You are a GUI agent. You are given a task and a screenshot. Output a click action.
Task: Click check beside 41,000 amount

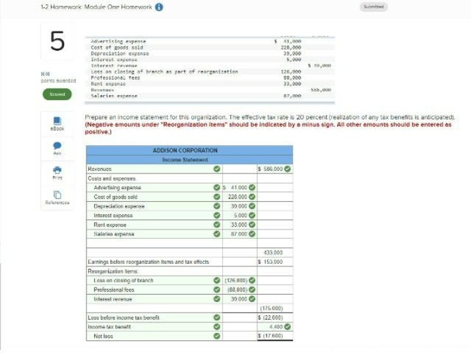(x=252, y=187)
